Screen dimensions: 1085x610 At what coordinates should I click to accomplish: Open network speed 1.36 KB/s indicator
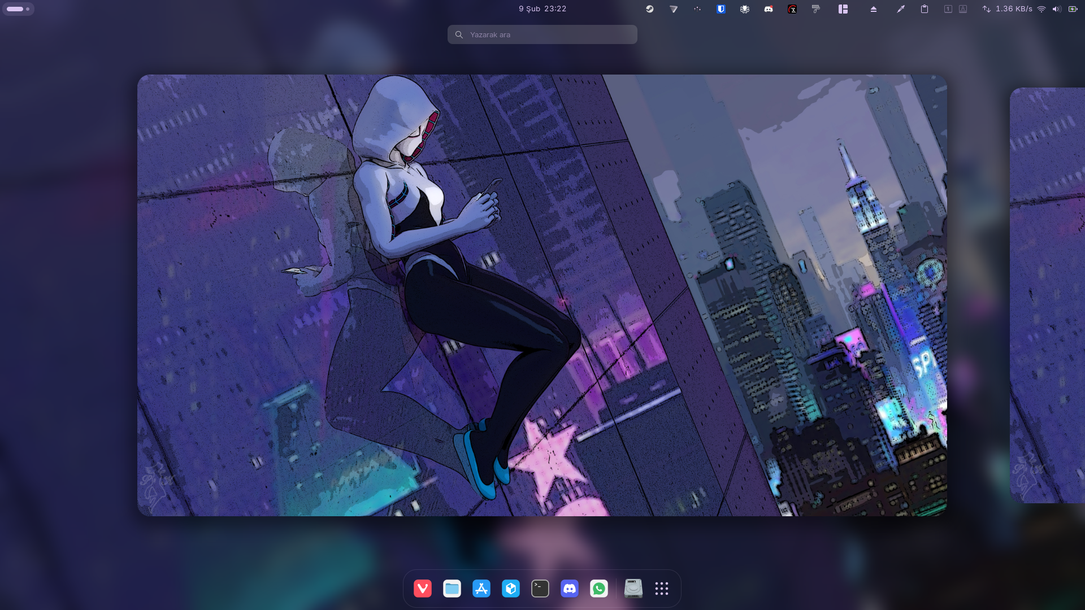1007,9
